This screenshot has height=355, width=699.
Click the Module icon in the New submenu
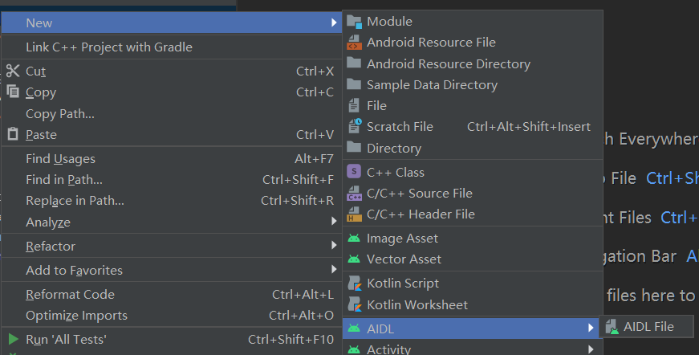(354, 22)
